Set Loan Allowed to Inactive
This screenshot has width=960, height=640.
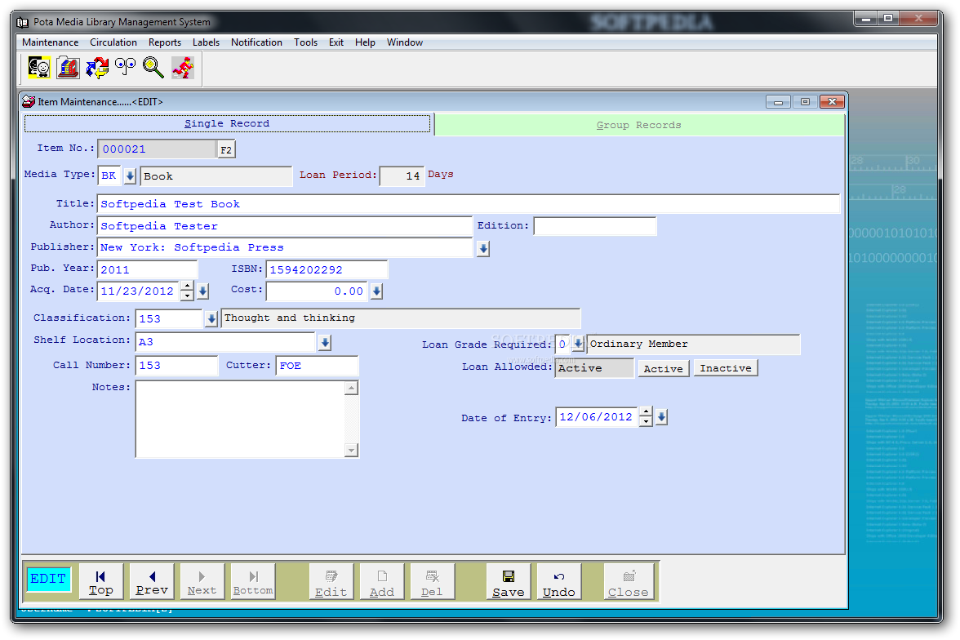[x=727, y=368]
